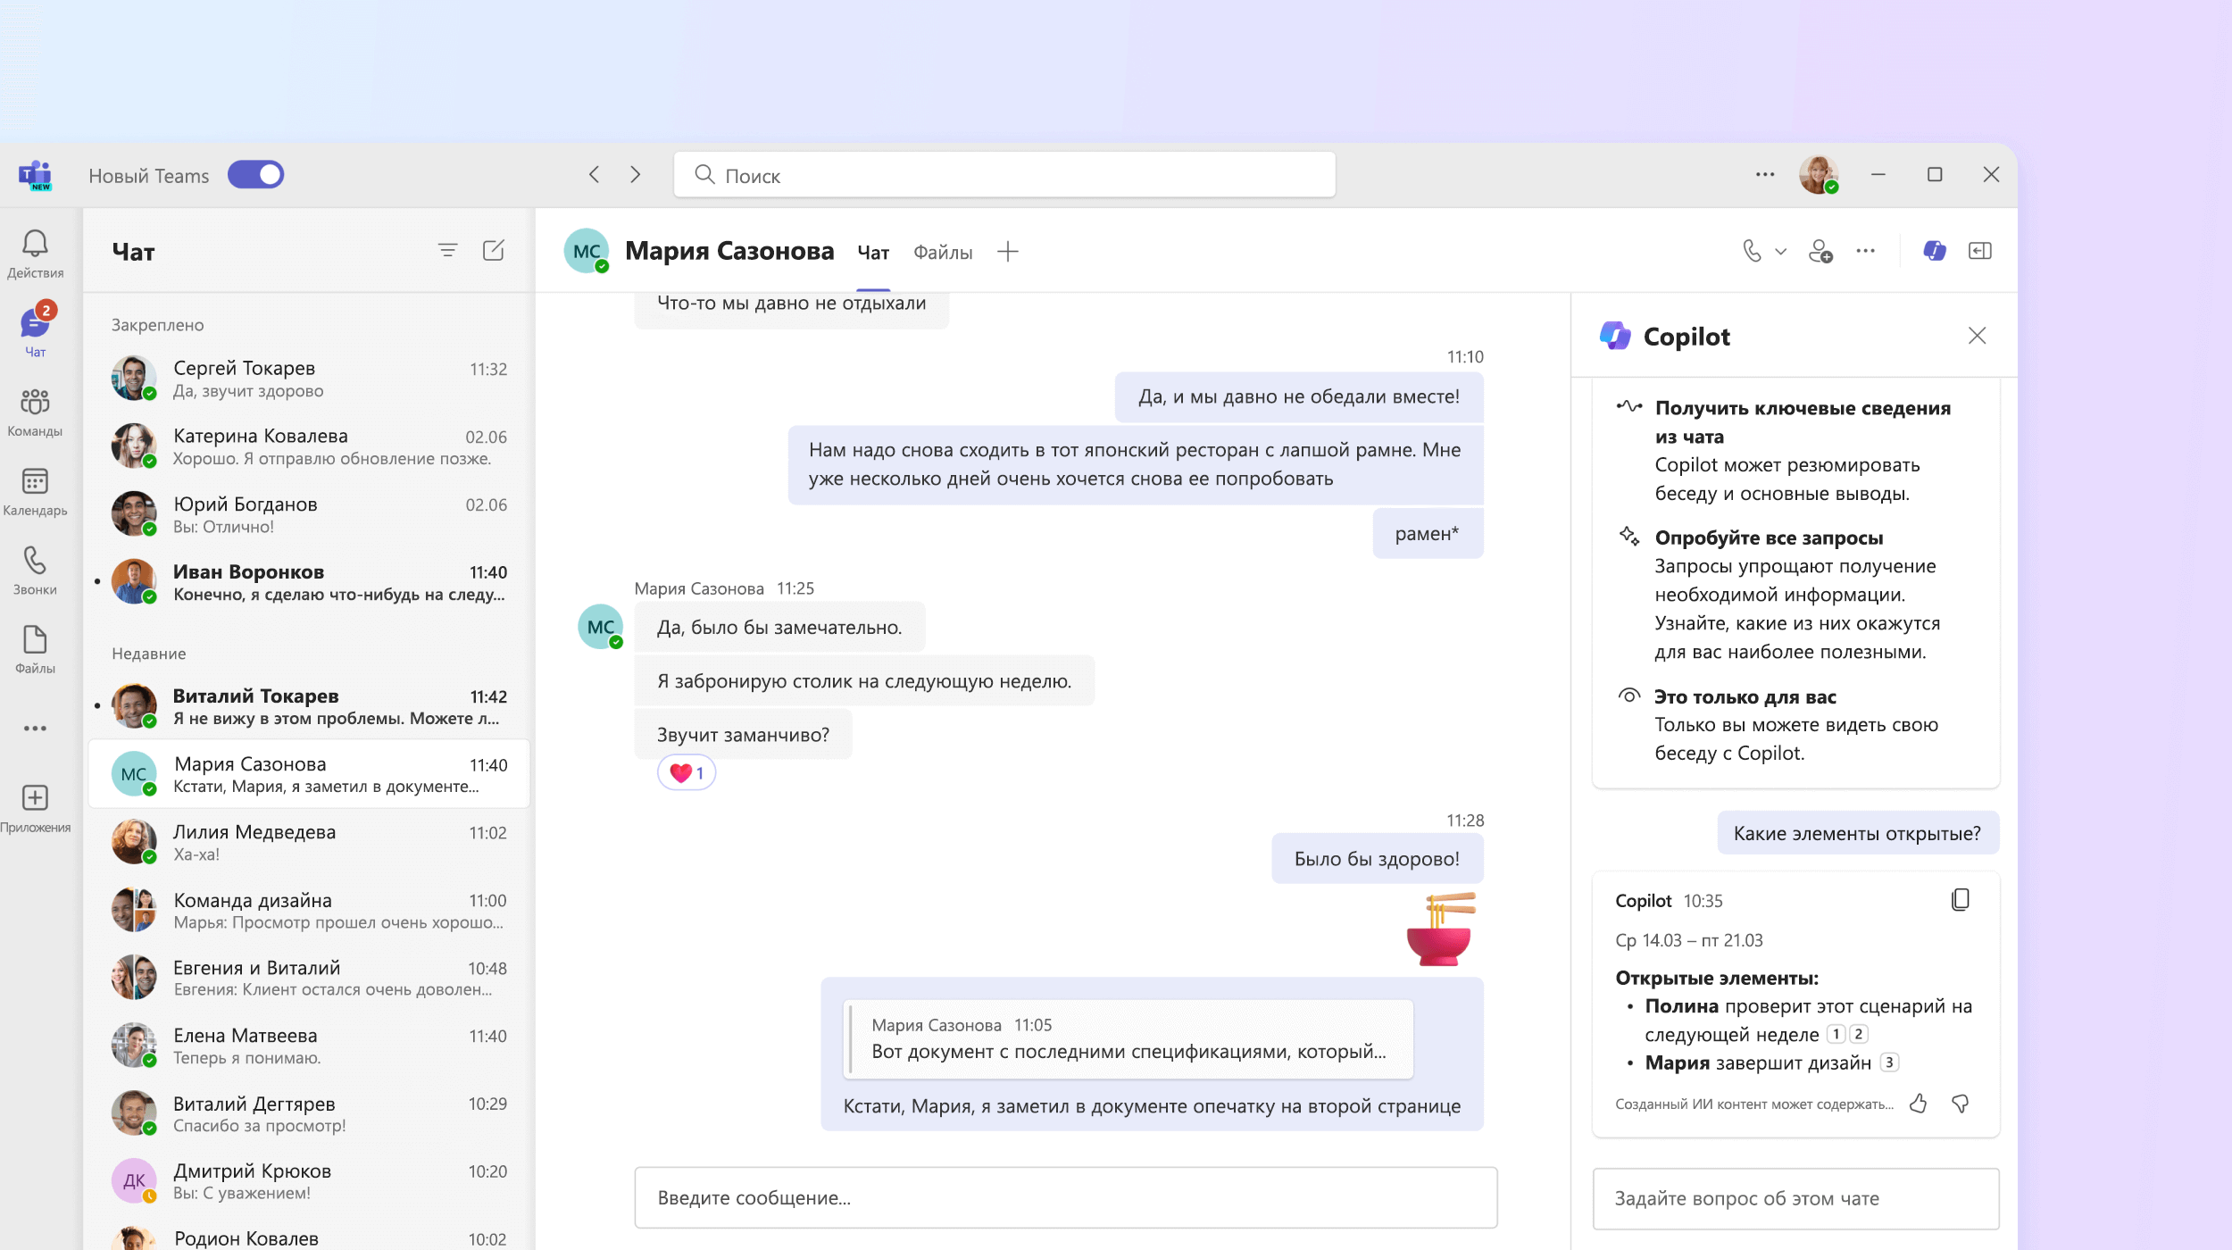Click Опробуйте все запросы suggestion
This screenshot has height=1250, width=2232.
pyautogui.click(x=1769, y=537)
